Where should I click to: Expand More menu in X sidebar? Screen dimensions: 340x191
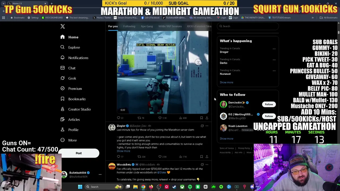coord(69,140)
